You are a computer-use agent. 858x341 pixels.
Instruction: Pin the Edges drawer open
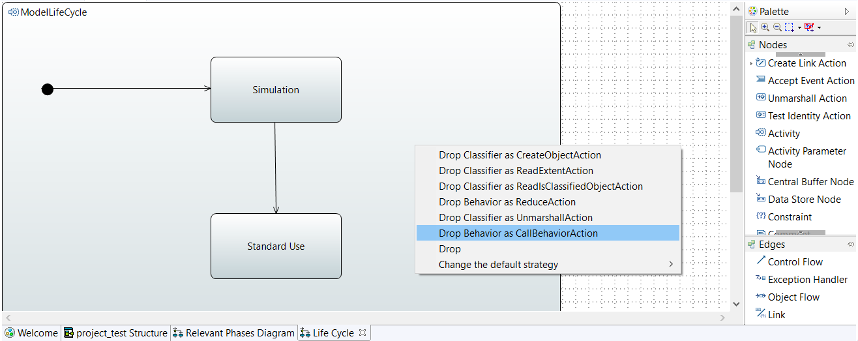coord(851,245)
